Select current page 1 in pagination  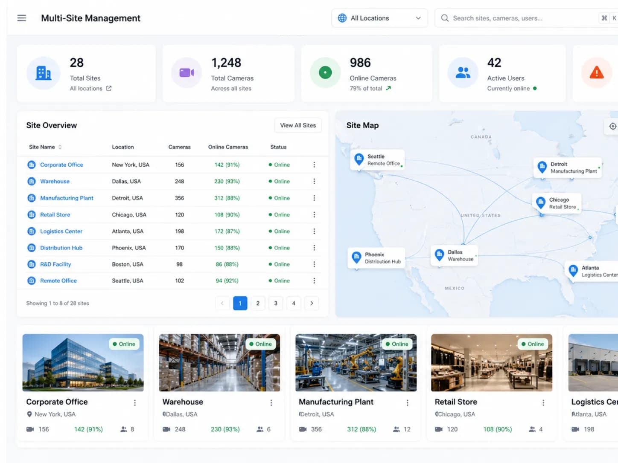[x=240, y=303]
